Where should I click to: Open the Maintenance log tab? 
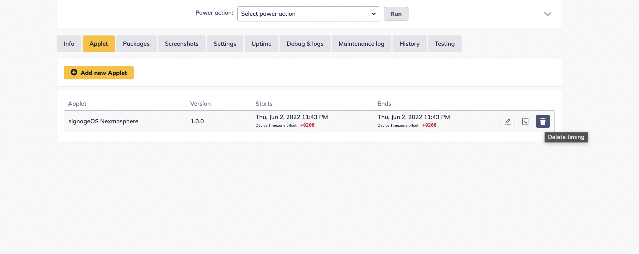(361, 44)
